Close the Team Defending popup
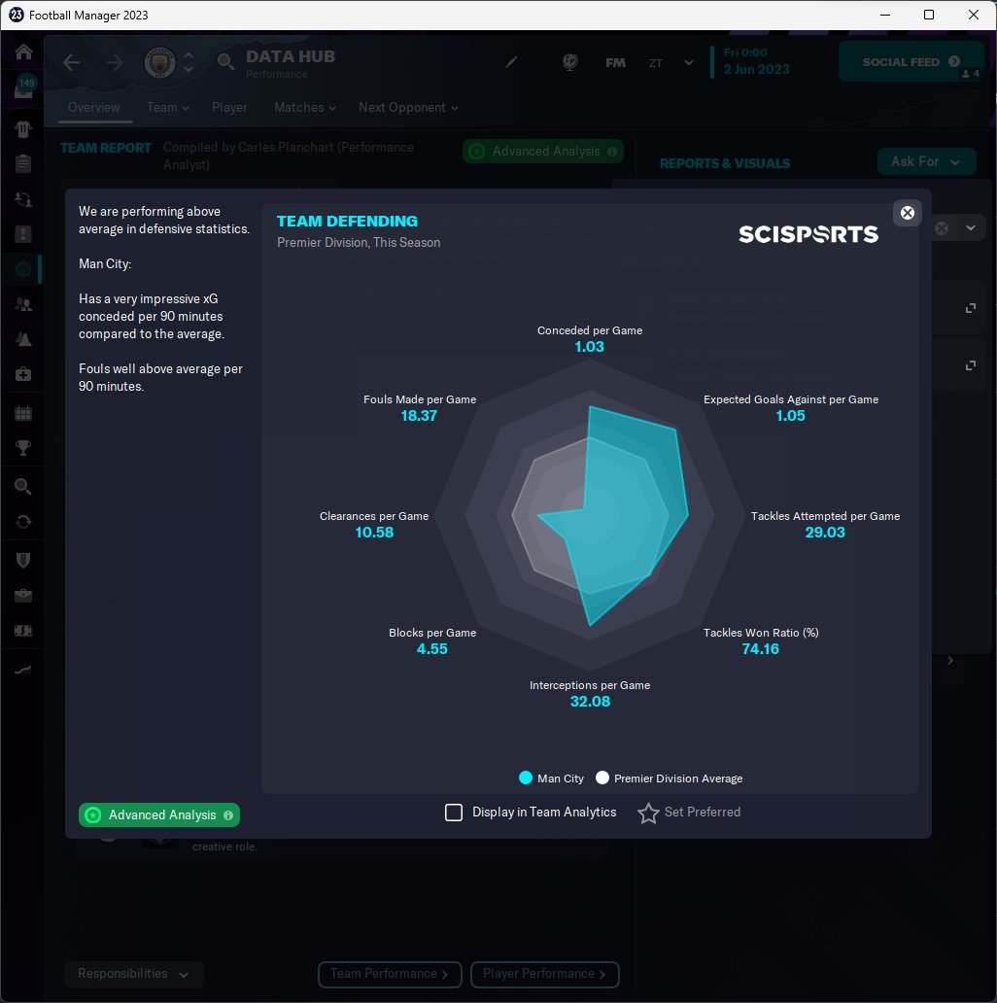The width and height of the screenshot is (997, 1003). click(x=907, y=213)
